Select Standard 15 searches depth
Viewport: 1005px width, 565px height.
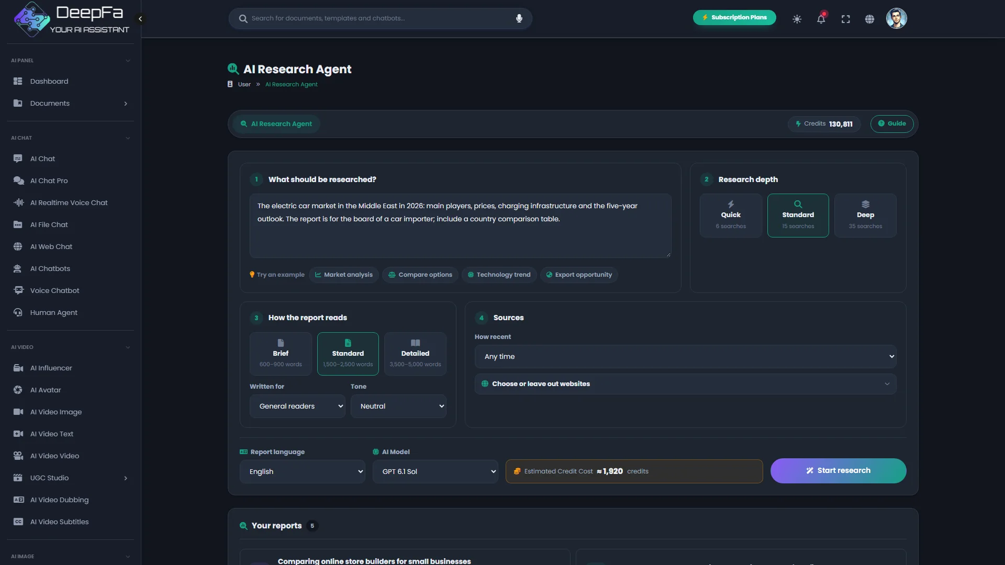798,216
